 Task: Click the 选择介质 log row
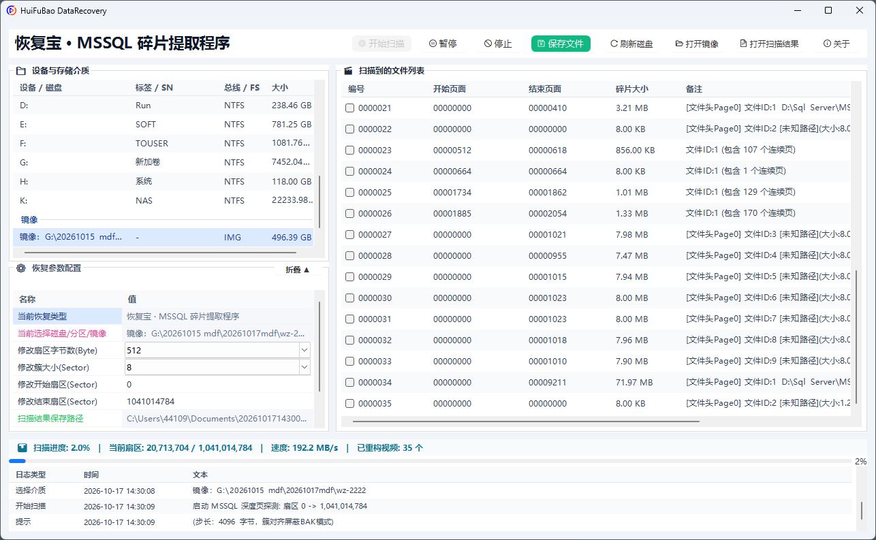coord(431,490)
